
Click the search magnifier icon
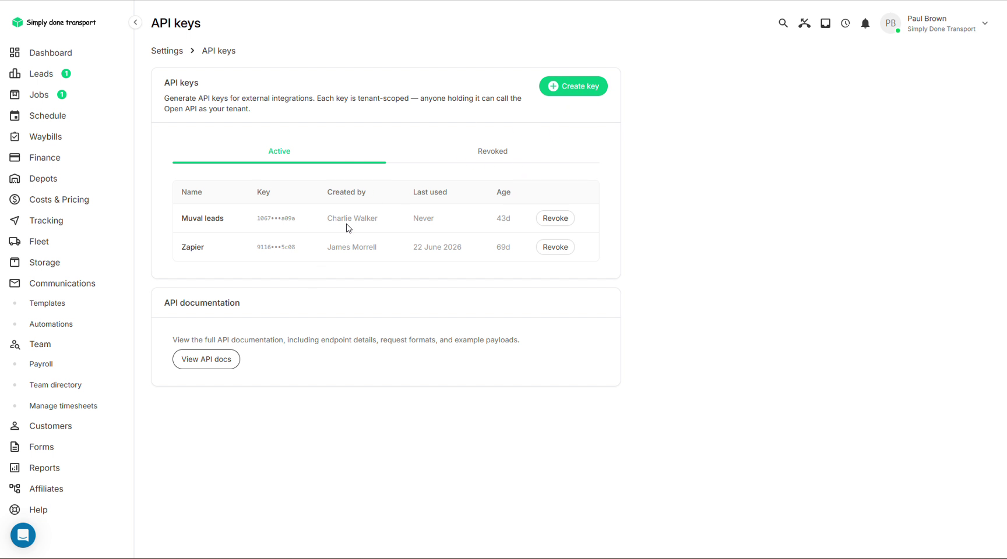click(x=783, y=23)
